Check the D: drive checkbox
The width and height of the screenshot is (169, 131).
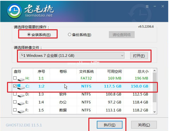15,94
